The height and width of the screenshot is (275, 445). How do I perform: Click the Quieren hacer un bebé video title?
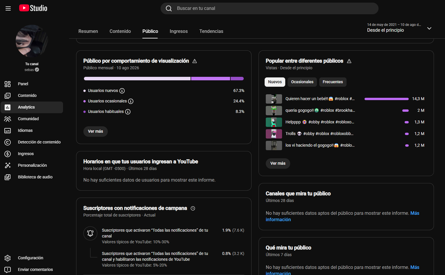click(320, 99)
